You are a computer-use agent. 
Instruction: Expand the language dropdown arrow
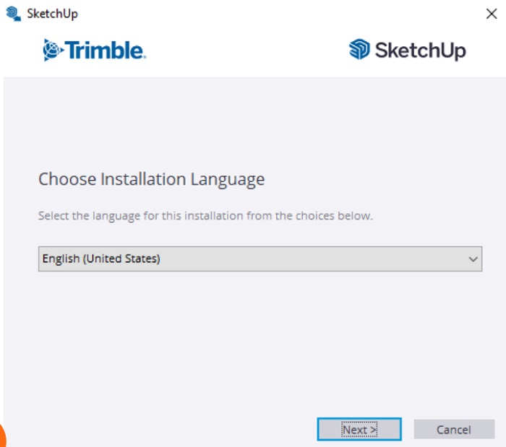tap(473, 259)
